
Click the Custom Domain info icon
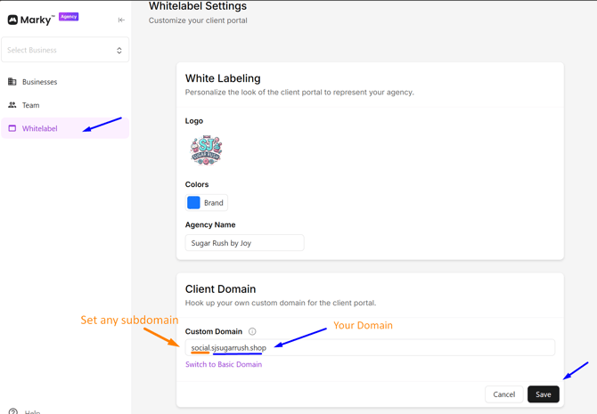pyautogui.click(x=252, y=331)
